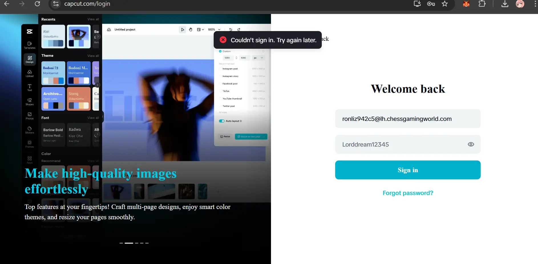538x264 pixels.
Task: Click the email field with ronliz942c5 address
Action: pyautogui.click(x=408, y=119)
